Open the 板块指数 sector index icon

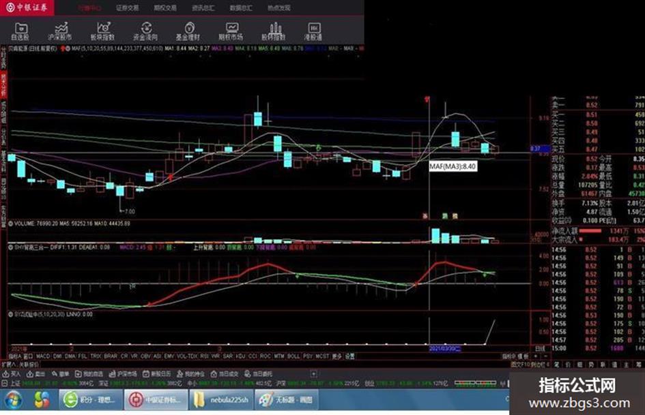coord(103,31)
